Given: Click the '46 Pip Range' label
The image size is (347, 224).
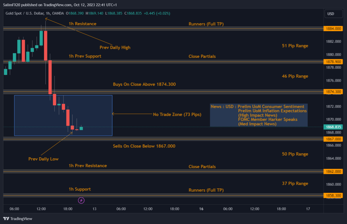Looking at the screenshot, I should tap(295, 76).
